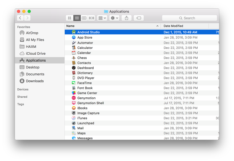The image size is (234, 161).
Task: Toggle sort direction arrow in Name header
Action: tap(157, 26)
